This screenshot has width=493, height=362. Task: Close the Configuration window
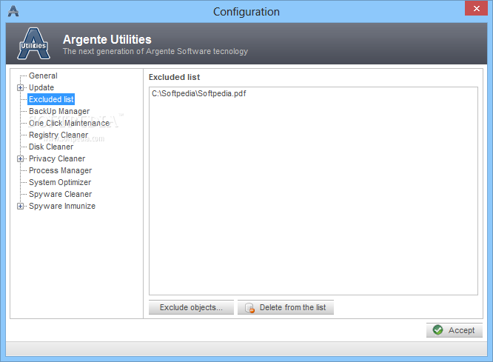click(x=476, y=8)
